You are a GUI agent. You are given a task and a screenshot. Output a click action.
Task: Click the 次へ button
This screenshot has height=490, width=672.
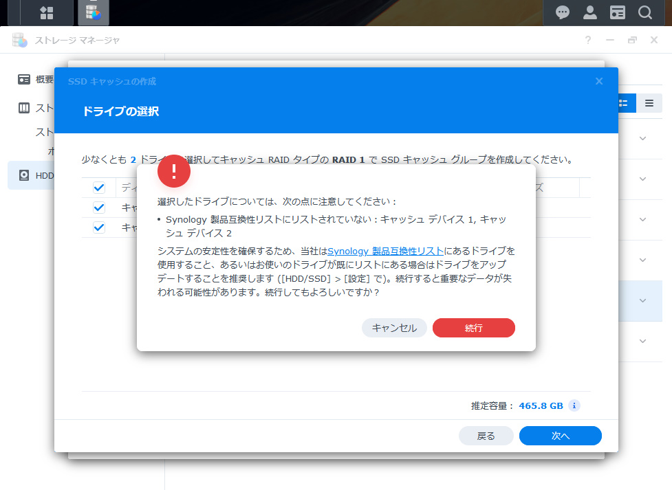pyautogui.click(x=560, y=436)
